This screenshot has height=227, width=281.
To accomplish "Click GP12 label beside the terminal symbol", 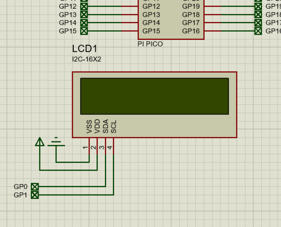I will click(x=68, y=7).
